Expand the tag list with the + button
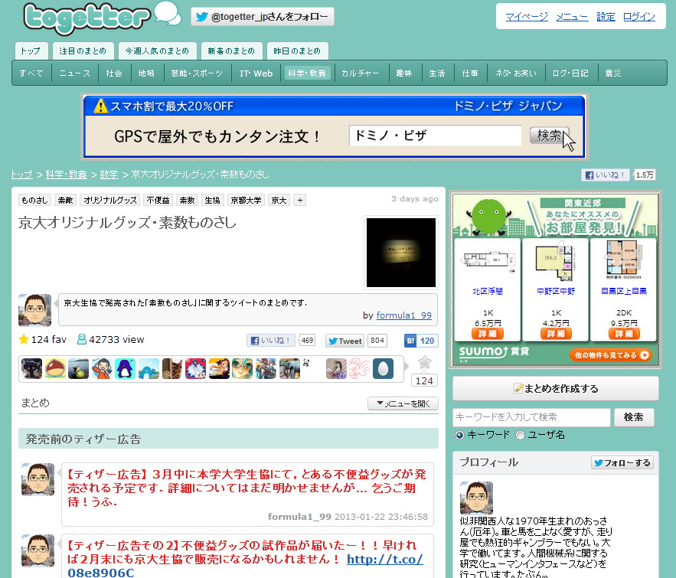 point(299,199)
